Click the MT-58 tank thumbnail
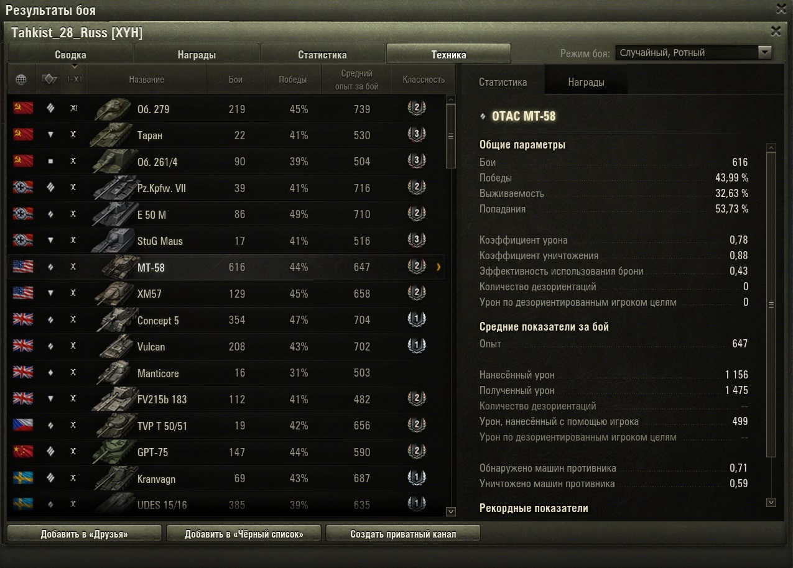The image size is (793, 568). (x=116, y=267)
